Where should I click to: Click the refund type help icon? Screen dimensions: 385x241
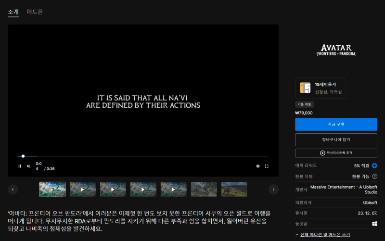374,177
